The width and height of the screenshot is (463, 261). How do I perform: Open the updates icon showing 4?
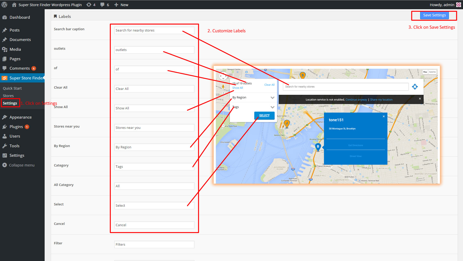tap(89, 5)
